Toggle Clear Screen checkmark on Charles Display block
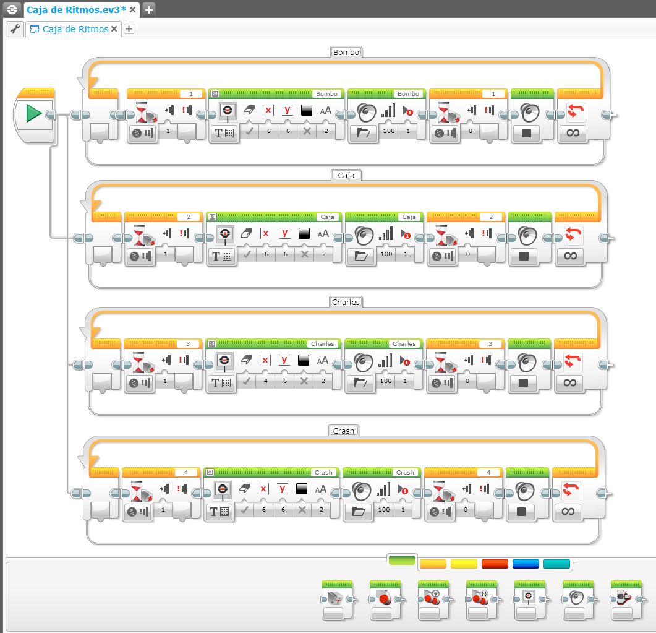656x633 pixels. (x=247, y=381)
